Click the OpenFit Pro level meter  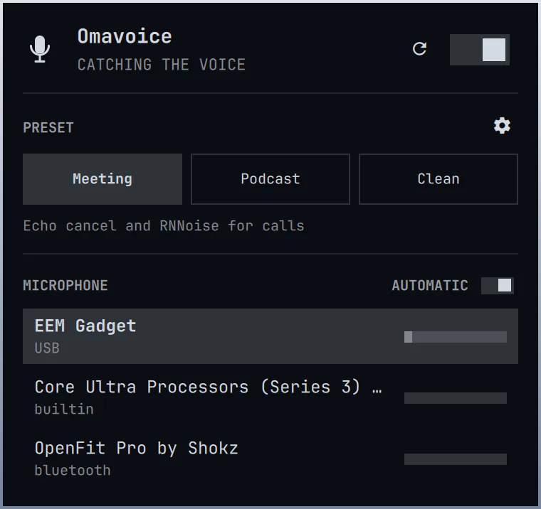pos(456,459)
